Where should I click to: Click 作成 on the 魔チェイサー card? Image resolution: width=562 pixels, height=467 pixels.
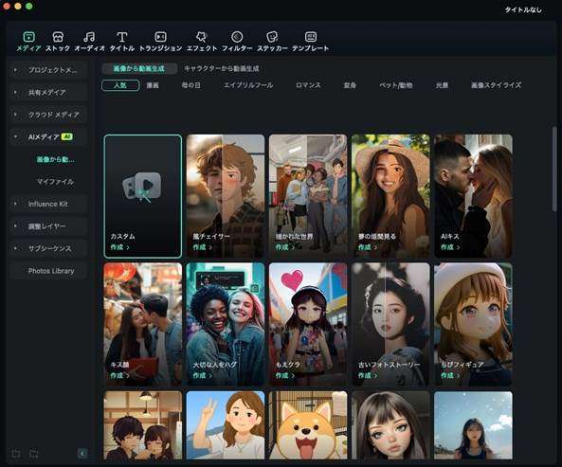tap(202, 247)
